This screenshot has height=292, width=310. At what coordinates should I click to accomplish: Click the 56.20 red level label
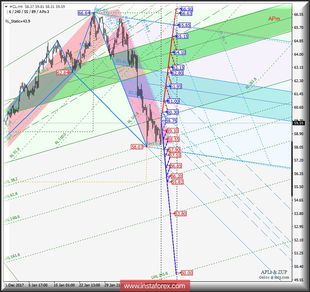tap(176, 176)
